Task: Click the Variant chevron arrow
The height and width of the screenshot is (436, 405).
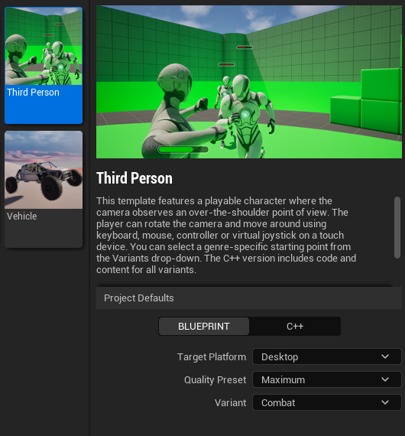Action: 385,402
